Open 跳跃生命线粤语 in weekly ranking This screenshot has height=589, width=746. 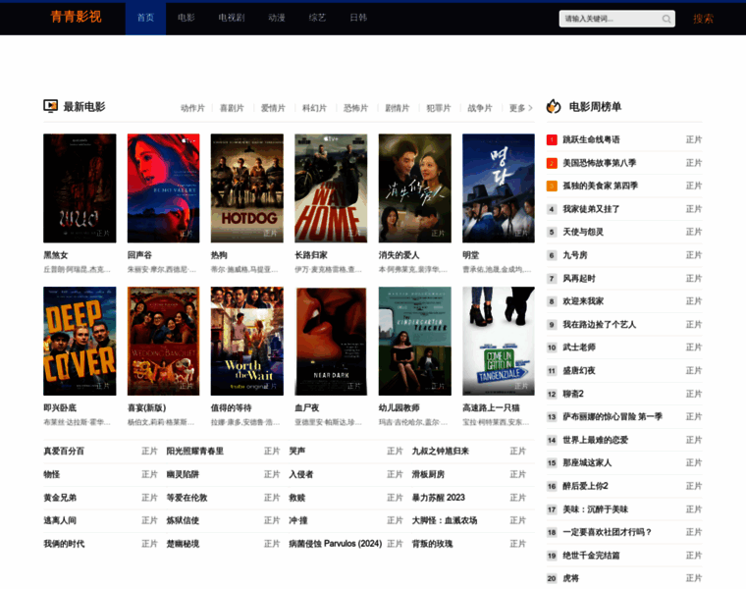point(591,139)
